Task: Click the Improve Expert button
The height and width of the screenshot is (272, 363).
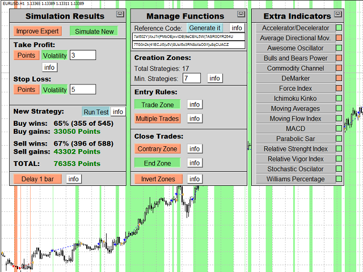Action: tap(37, 31)
